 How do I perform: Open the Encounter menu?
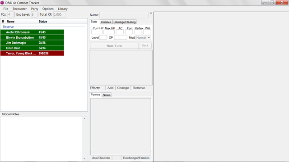coord(19,9)
